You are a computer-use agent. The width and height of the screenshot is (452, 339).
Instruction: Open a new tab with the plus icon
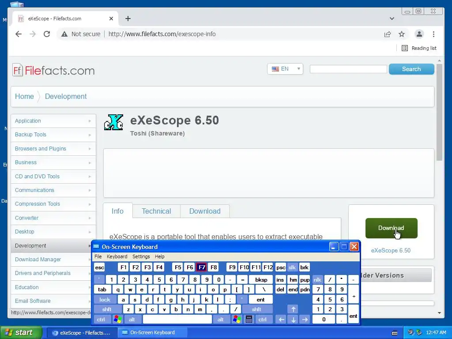128,19
